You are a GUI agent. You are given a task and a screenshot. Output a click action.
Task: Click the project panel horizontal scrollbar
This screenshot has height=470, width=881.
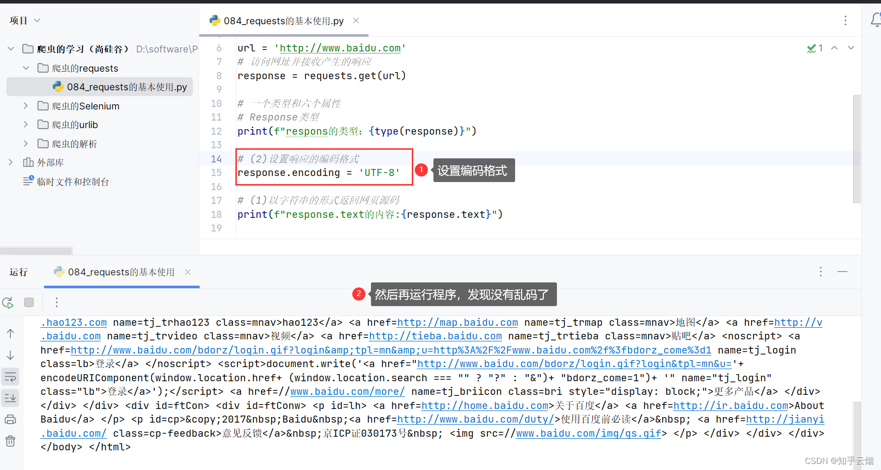click(36, 251)
